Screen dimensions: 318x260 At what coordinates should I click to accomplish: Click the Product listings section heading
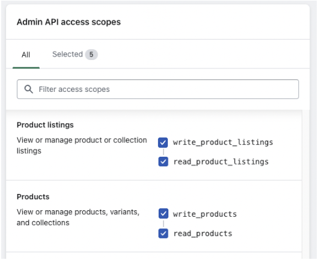[45, 125]
